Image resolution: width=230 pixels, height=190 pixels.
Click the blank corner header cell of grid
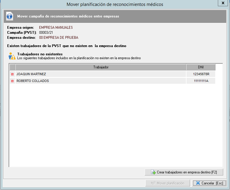click(12, 67)
